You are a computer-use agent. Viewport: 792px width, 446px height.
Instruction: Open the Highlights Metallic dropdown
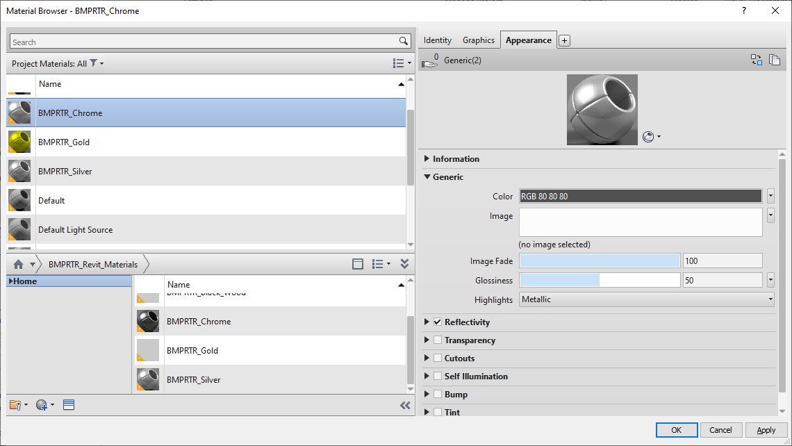click(647, 299)
